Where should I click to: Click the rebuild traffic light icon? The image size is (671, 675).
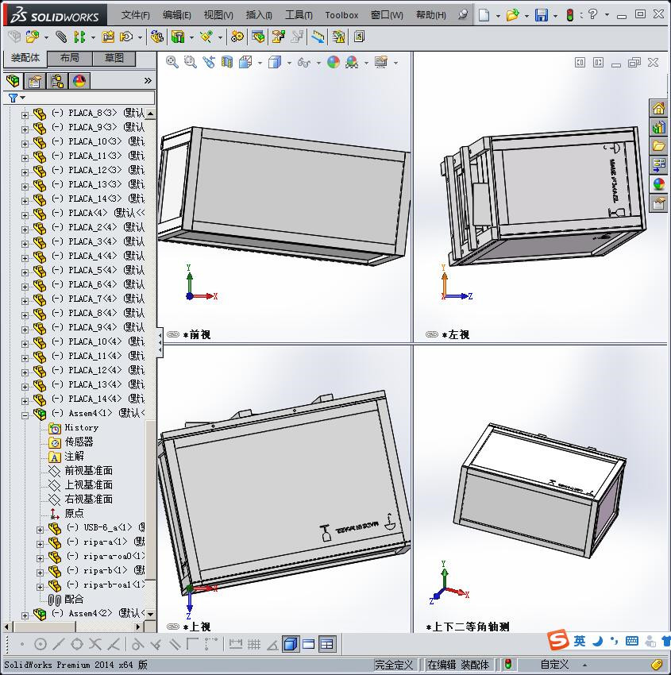570,16
